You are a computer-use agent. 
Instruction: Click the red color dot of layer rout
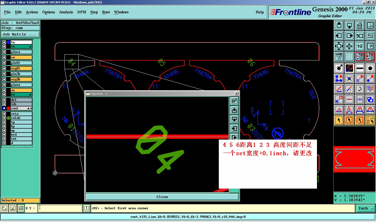[x=8, y=108]
